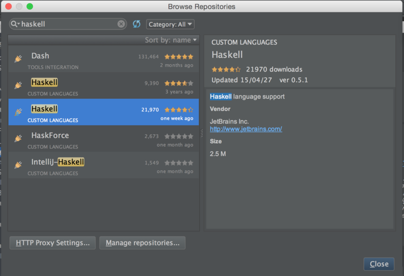404x276 pixels.
Task: Close the Browse Repositories dialog
Action: click(379, 264)
